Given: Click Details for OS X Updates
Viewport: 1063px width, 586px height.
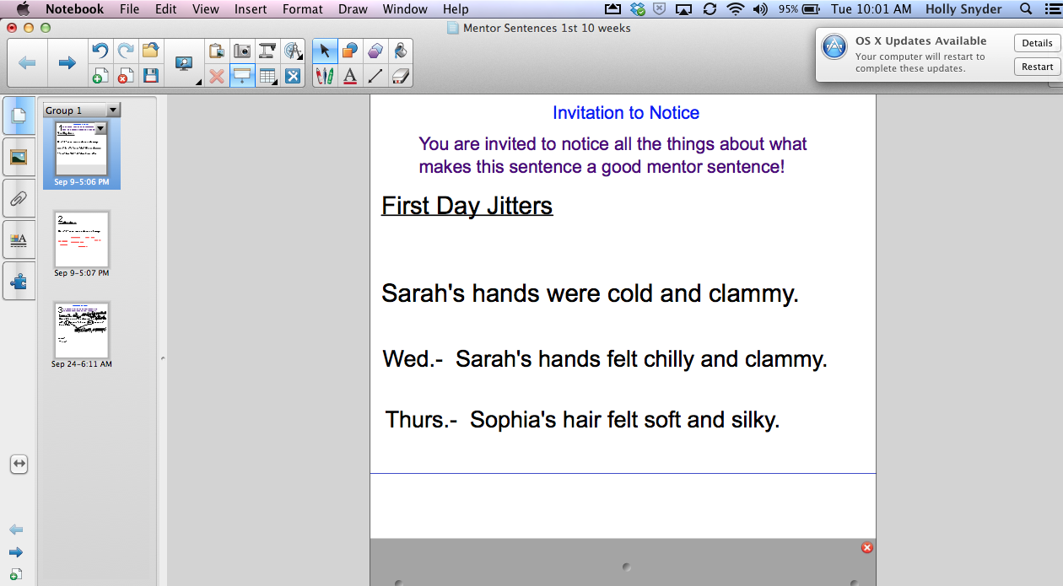Looking at the screenshot, I should (x=1037, y=42).
